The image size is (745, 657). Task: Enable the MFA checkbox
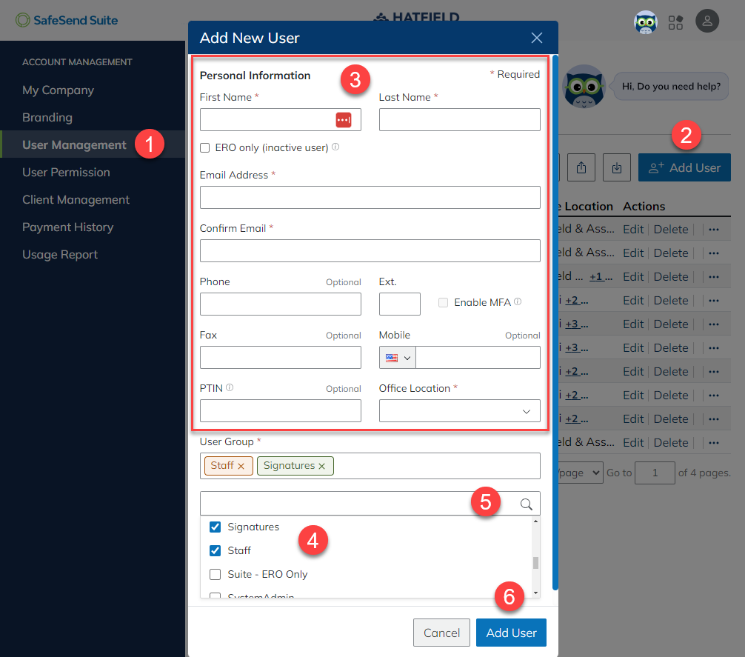click(442, 302)
